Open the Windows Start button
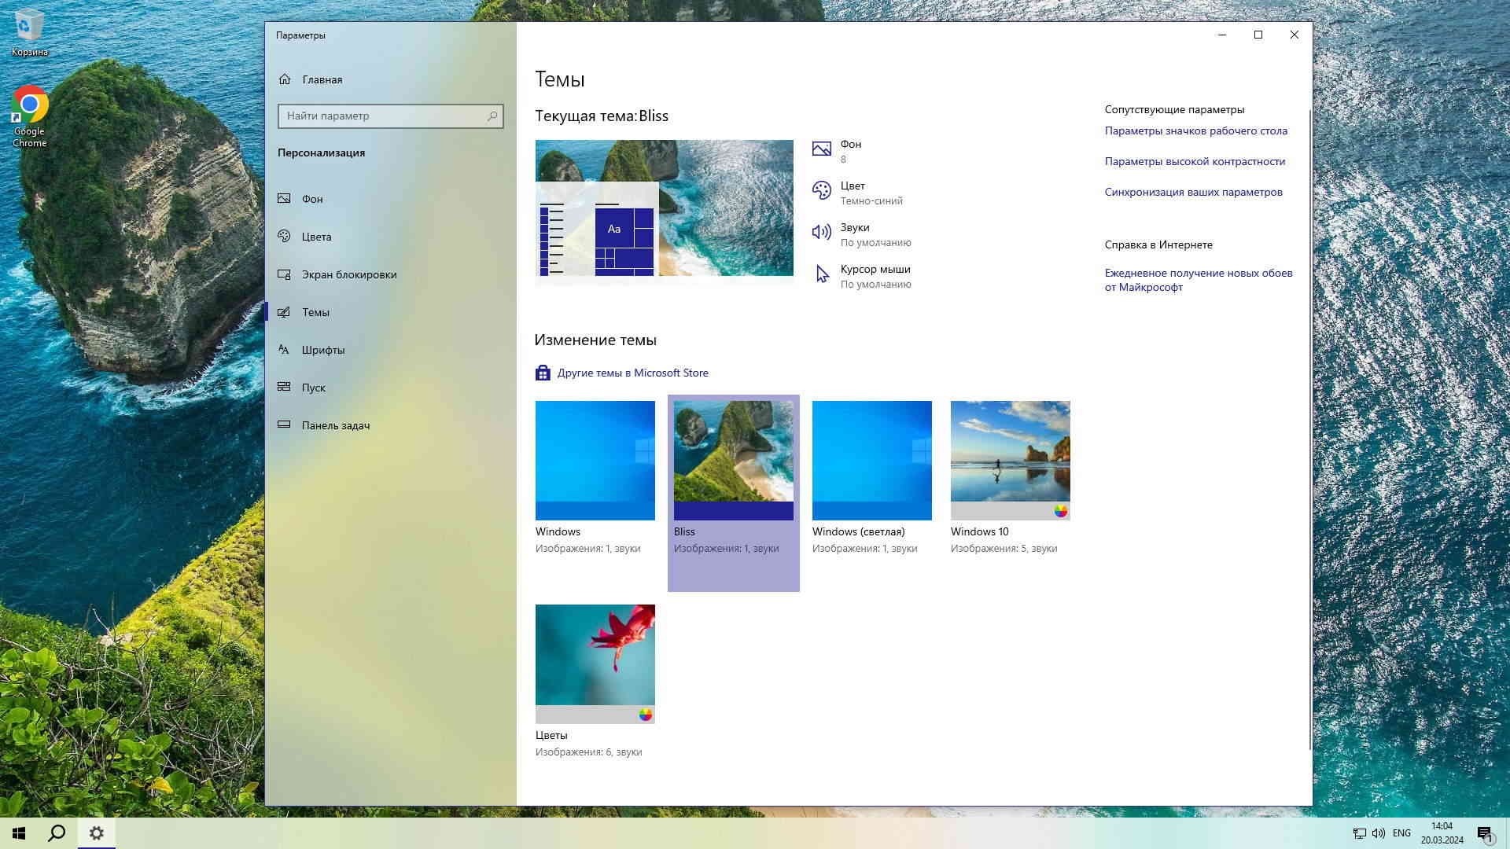 pyautogui.click(x=19, y=833)
